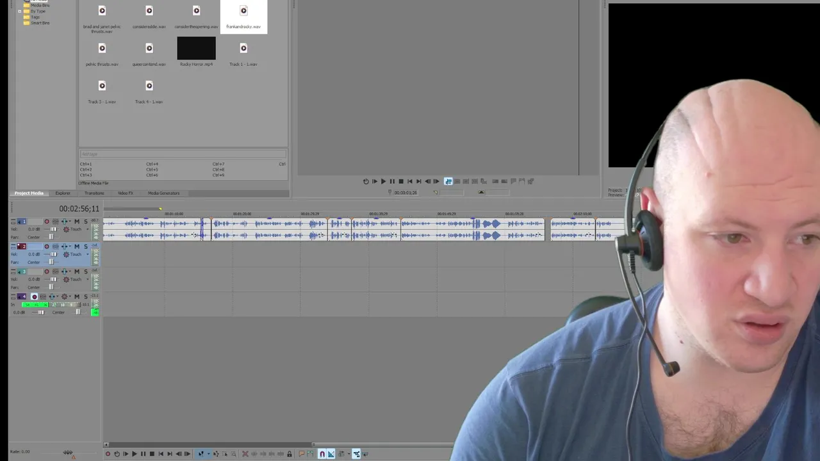Open track 3 phase dropdown arrow

(70, 271)
